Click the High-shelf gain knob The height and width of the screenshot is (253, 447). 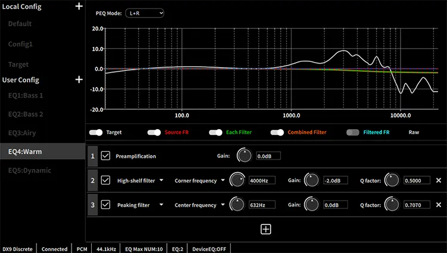(312, 180)
